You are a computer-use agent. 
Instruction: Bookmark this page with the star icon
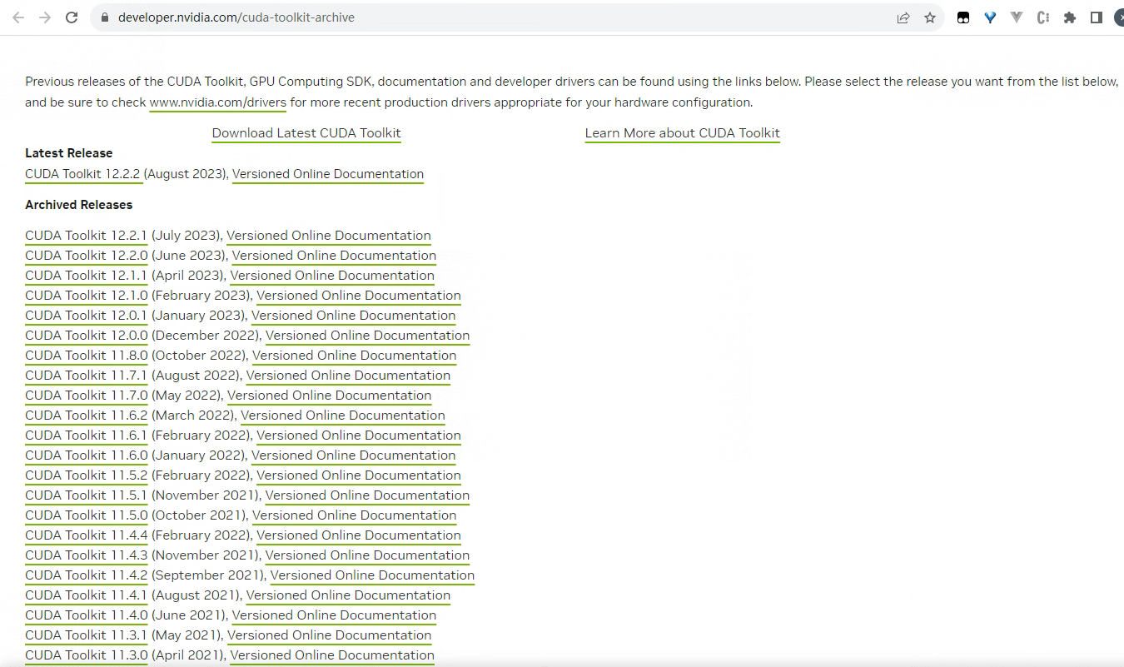(930, 17)
